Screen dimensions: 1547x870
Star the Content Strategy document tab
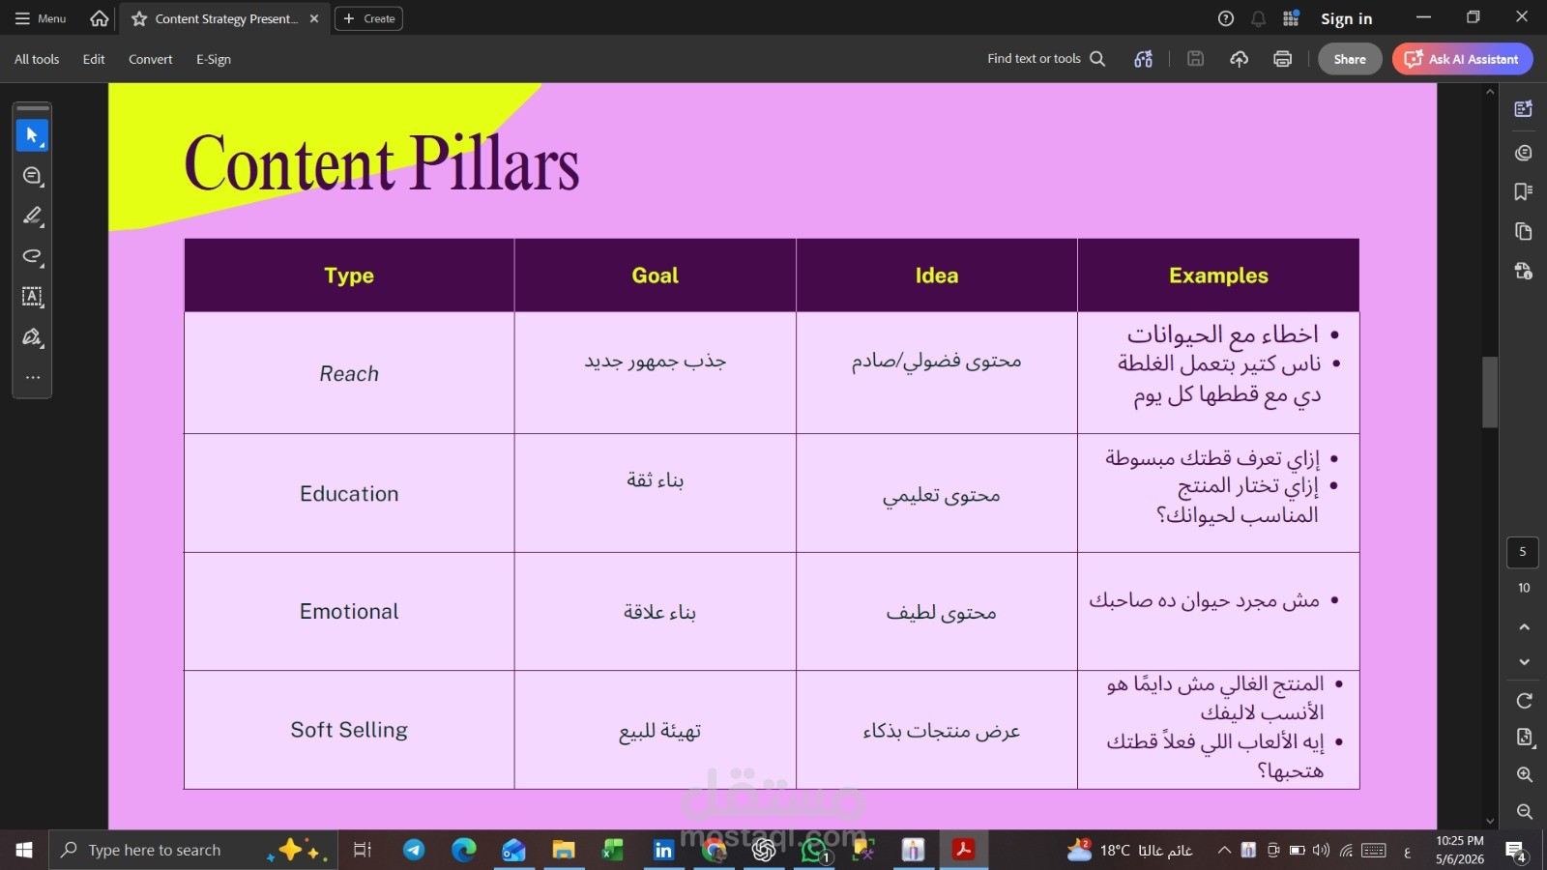tap(139, 18)
